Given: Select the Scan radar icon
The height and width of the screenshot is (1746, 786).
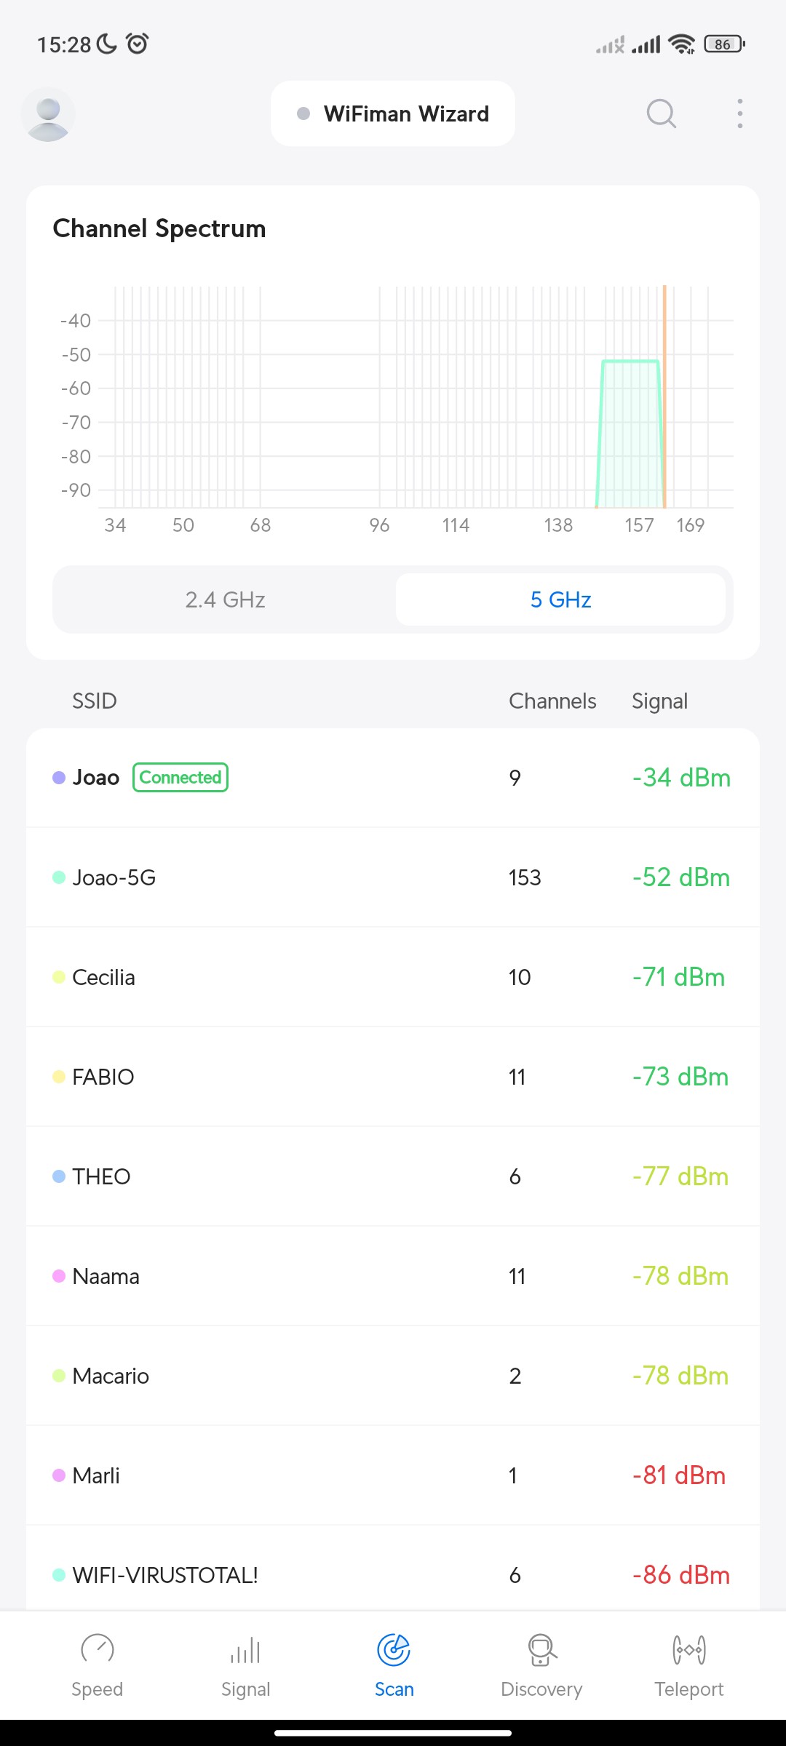Looking at the screenshot, I should (394, 1649).
